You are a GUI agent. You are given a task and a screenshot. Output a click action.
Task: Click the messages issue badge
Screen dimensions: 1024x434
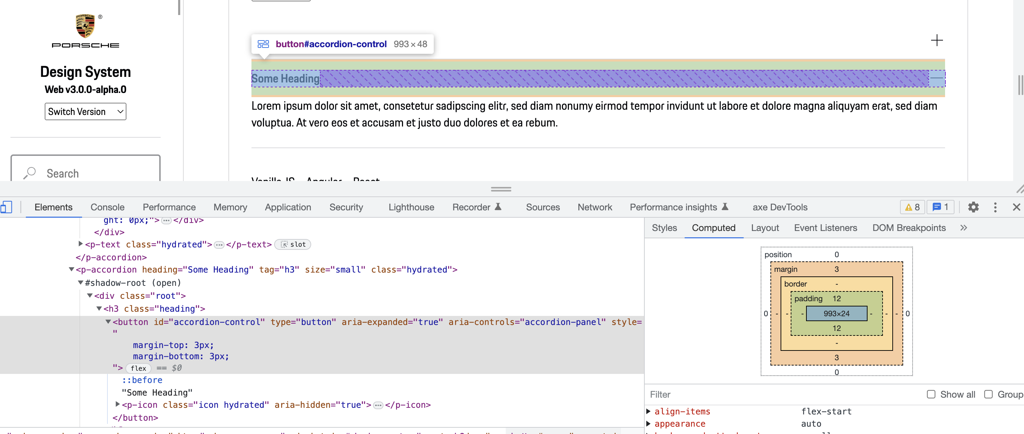pos(941,207)
